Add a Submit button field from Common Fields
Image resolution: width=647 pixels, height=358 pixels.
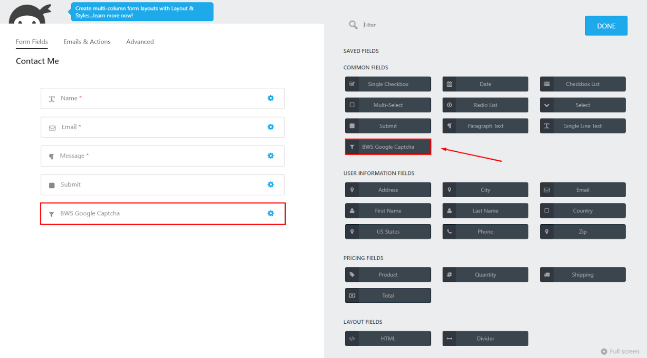[388, 126]
